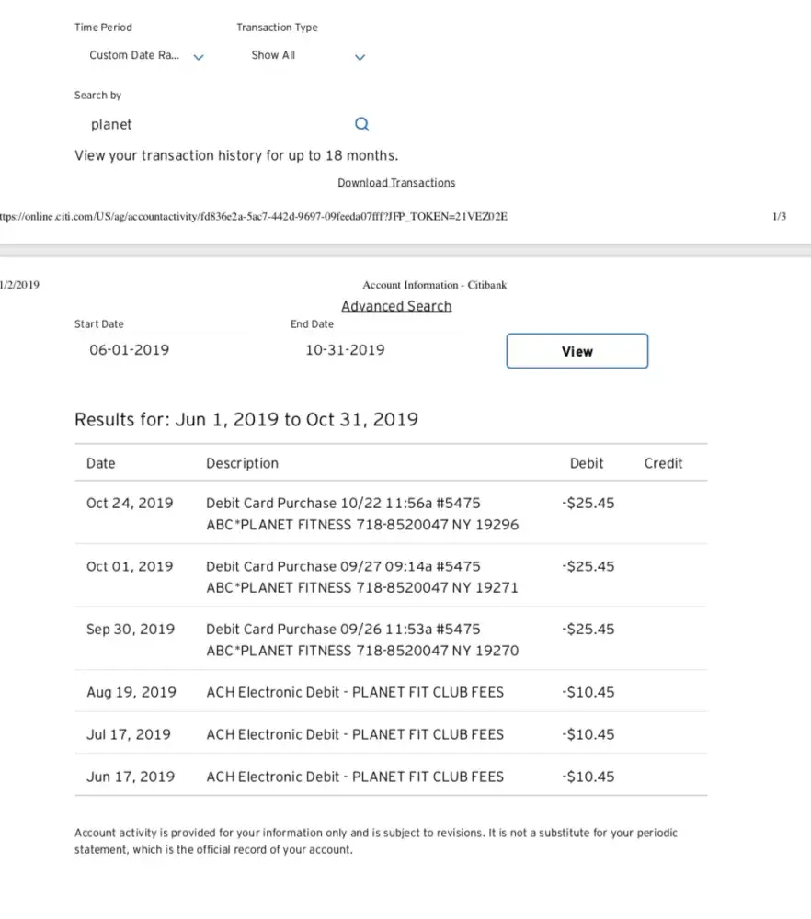Sort by the Date column header

[101, 463]
